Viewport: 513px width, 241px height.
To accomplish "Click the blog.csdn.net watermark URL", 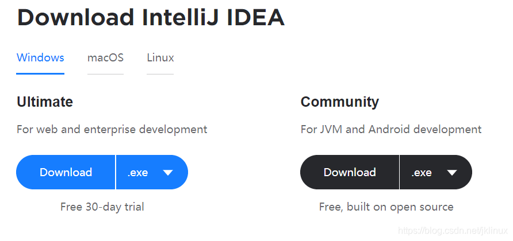I will [453, 231].
